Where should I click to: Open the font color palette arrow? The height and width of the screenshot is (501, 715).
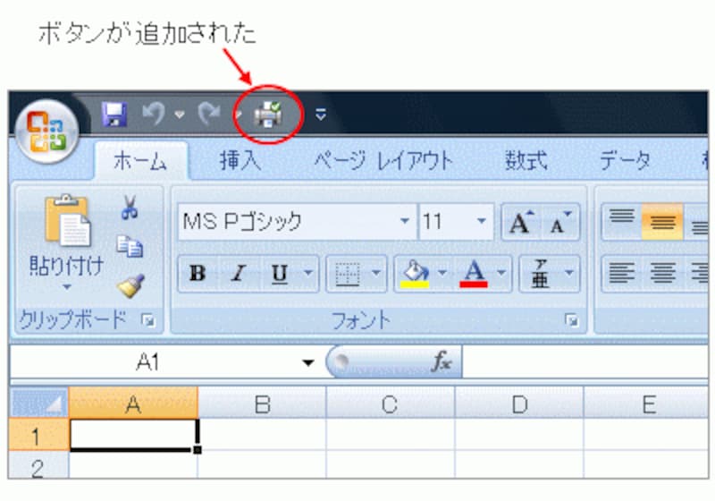click(501, 274)
